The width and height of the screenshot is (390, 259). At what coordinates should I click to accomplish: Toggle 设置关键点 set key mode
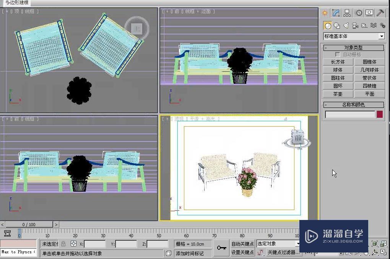tap(242, 252)
